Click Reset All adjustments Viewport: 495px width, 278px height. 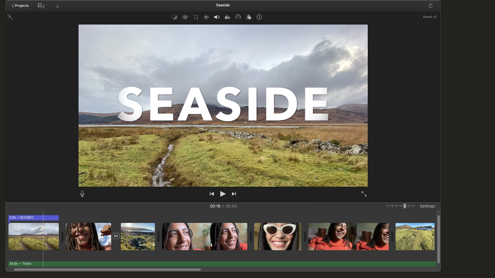[430, 17]
